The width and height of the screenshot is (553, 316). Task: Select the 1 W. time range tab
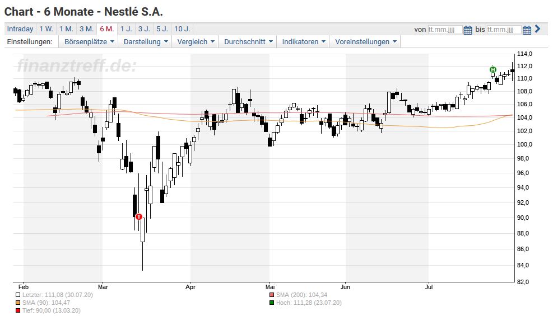tap(46, 29)
